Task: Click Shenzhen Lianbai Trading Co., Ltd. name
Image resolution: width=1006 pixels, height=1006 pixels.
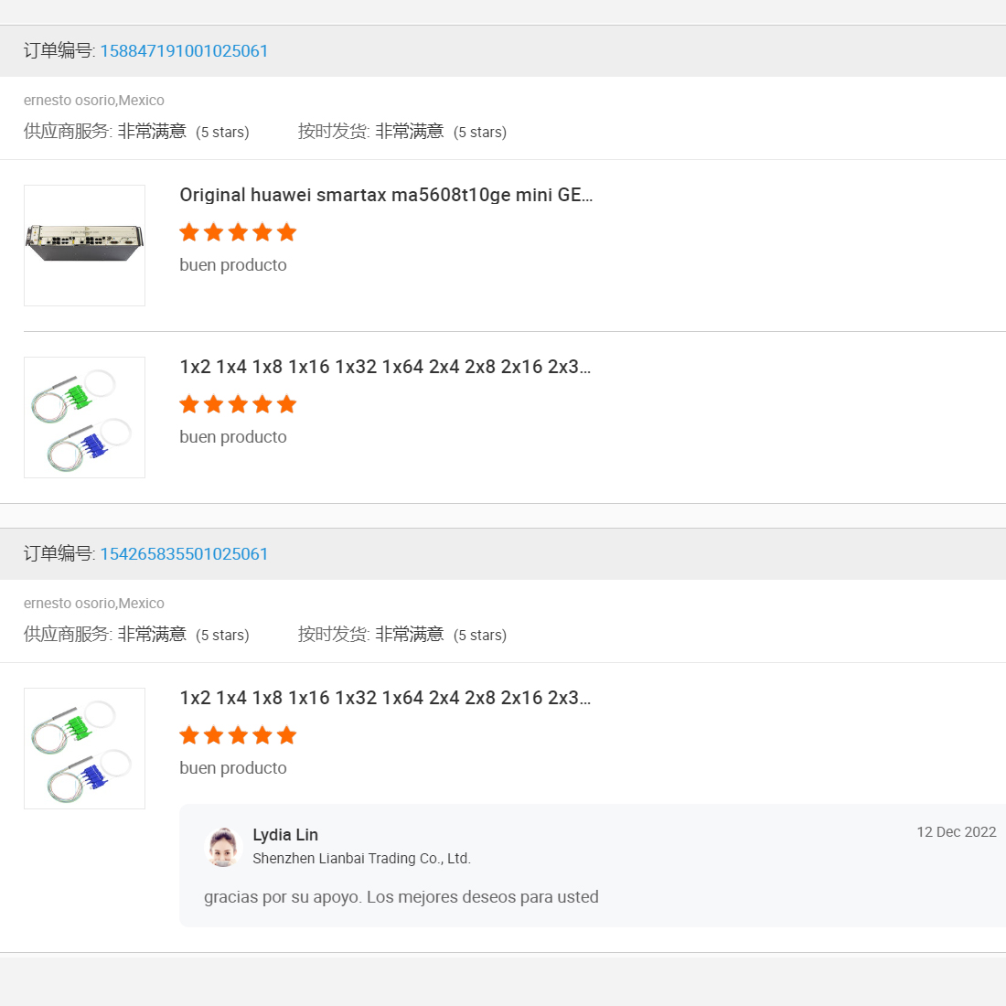Action: (361, 858)
